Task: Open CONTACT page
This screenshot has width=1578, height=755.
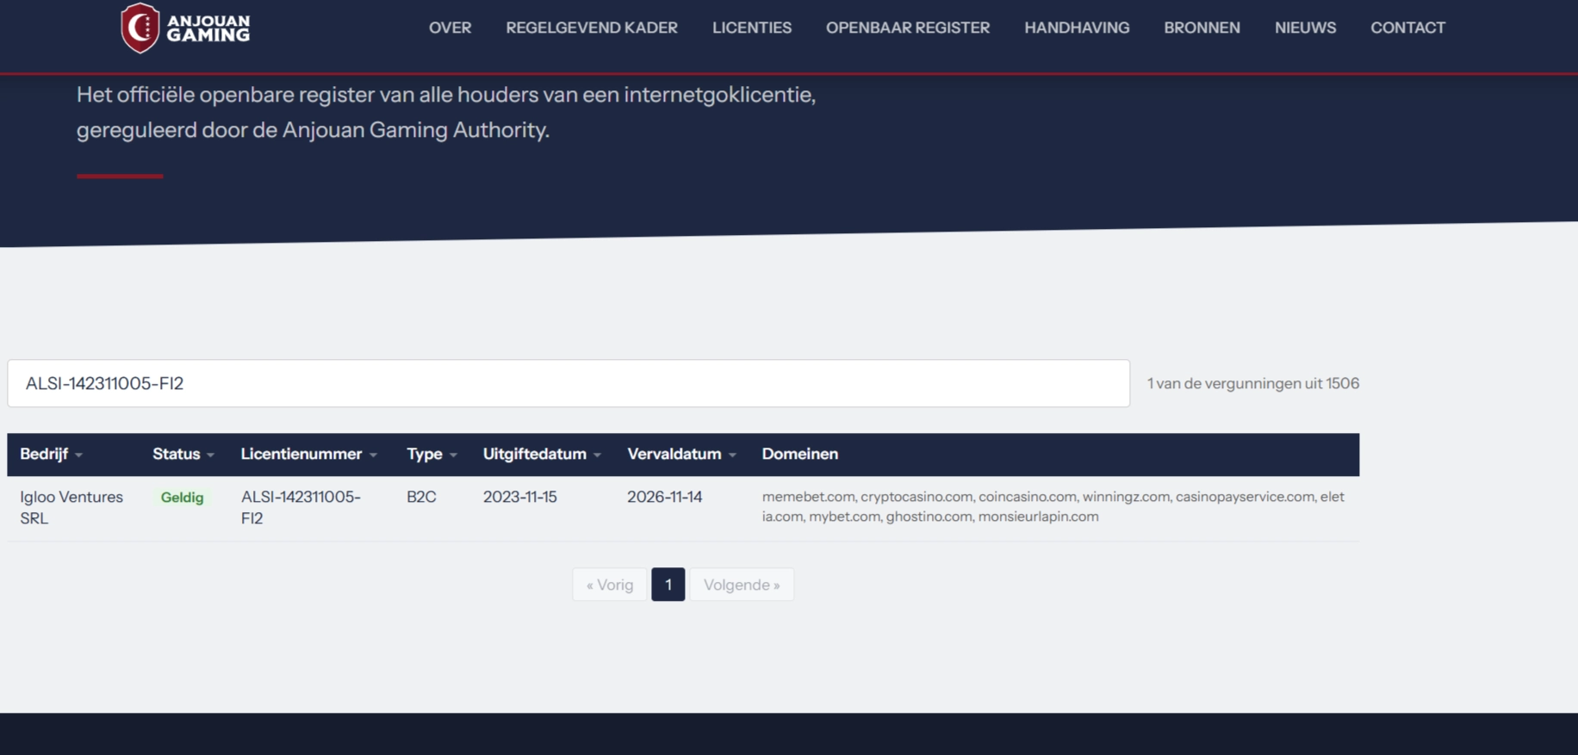Action: pos(1407,28)
